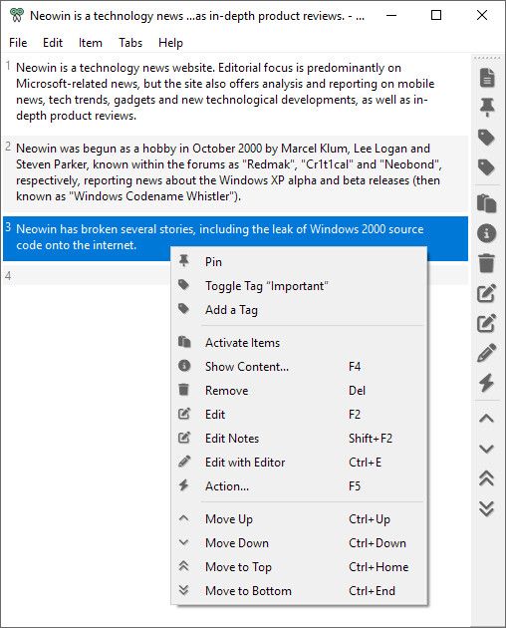
Task: Select item 2 about Neowin's beginnings
Action: tap(235, 172)
